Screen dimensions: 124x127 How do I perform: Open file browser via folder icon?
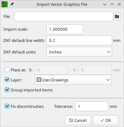117,16
